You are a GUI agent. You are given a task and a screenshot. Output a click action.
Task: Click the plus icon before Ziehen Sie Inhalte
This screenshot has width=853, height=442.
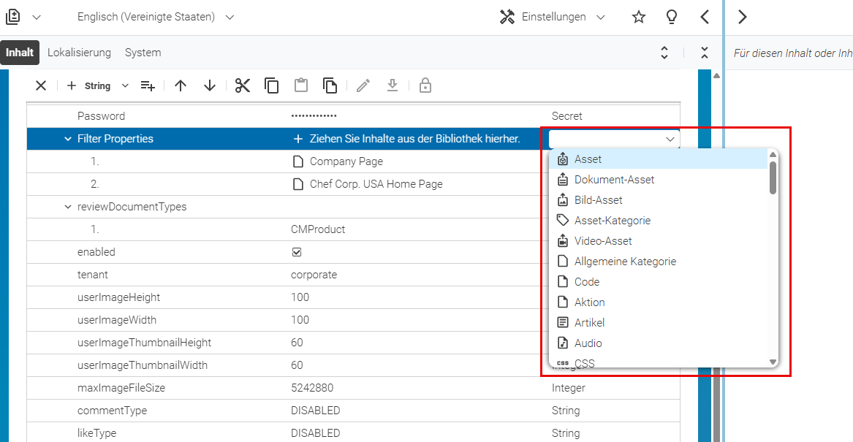297,139
